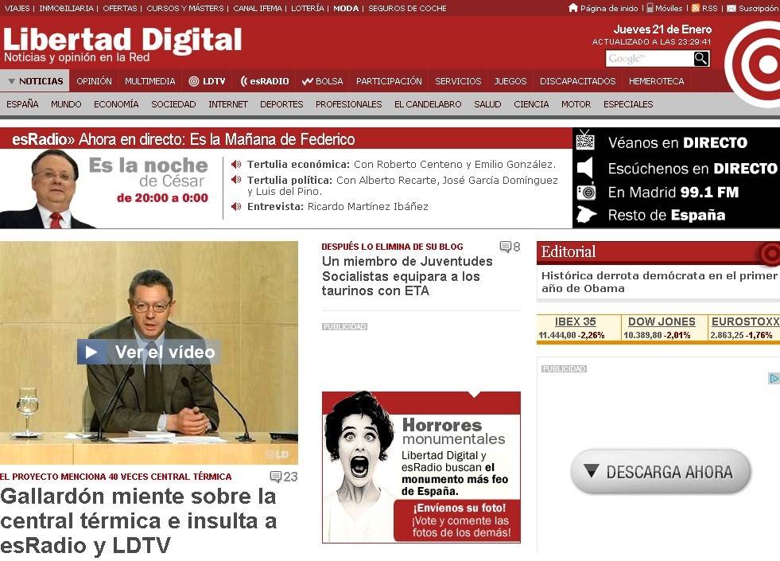Open the BOLSA menu item
780x561 pixels.
[x=323, y=81]
